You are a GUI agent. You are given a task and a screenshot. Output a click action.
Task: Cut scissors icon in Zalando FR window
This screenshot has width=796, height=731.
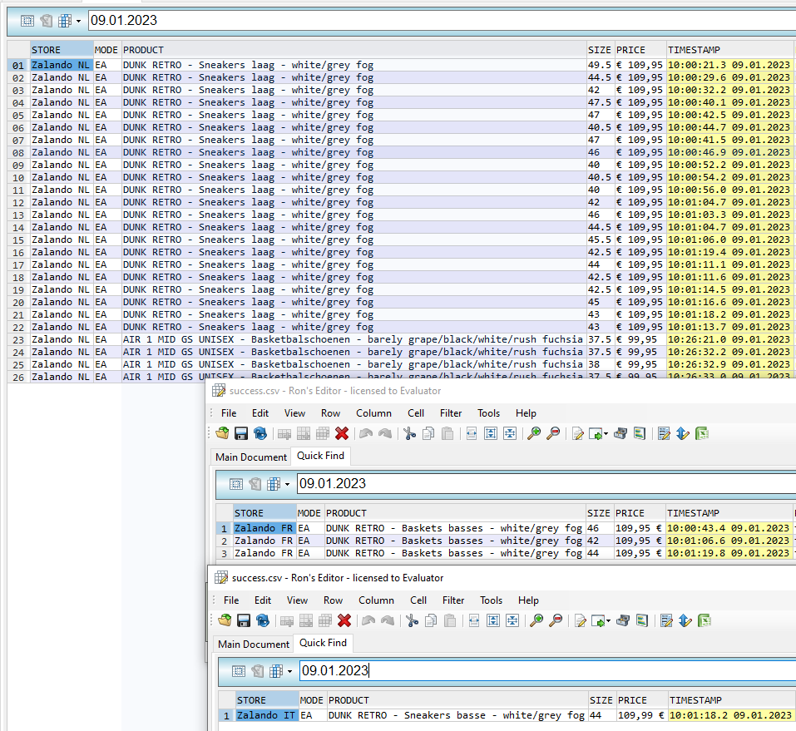[x=409, y=433]
